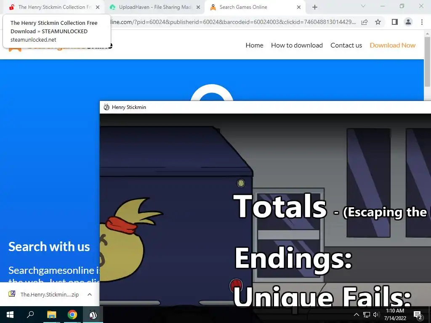Select the Search Games Online tab

click(x=255, y=7)
